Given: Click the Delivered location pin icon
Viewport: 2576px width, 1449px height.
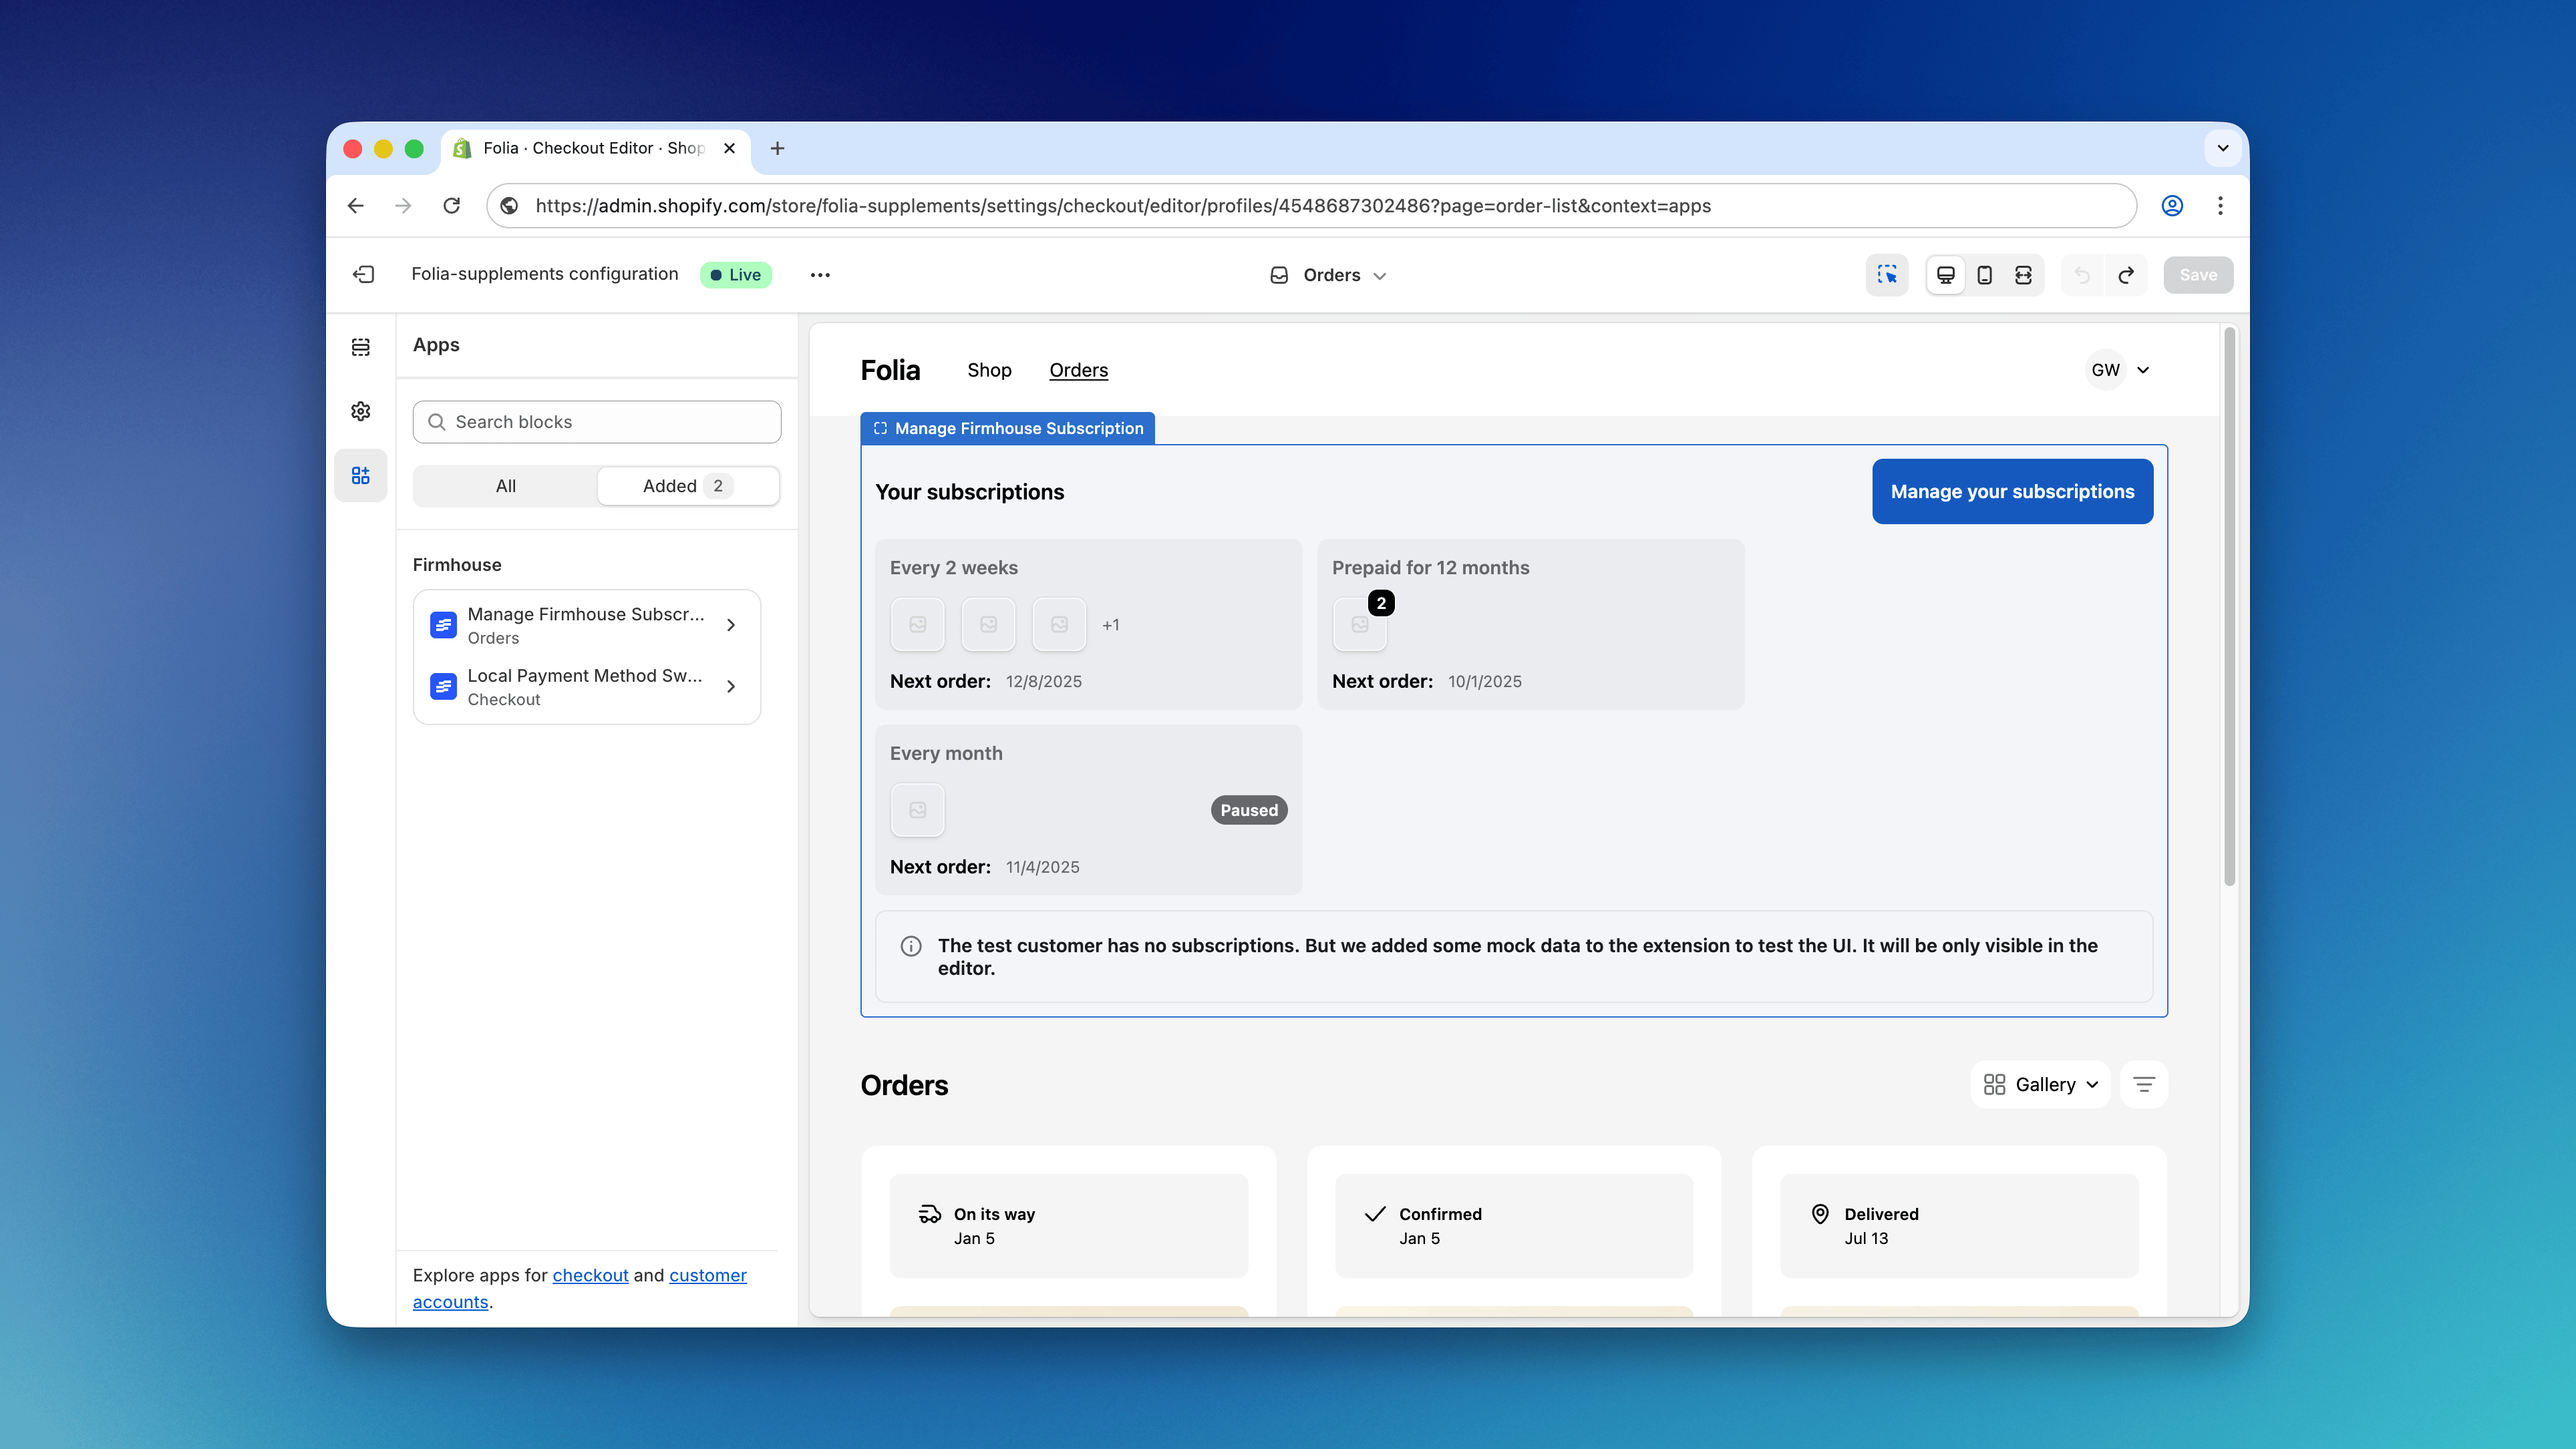Looking at the screenshot, I should click(x=1820, y=1213).
